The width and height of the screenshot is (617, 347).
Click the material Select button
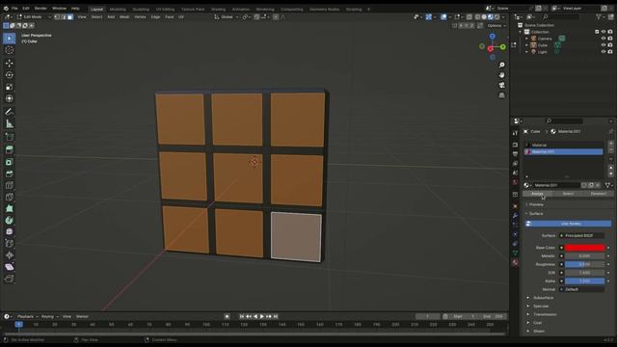[568, 194]
